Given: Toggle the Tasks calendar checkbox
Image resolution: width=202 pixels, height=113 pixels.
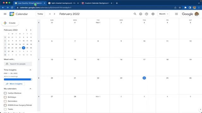Looking at the screenshot, I should coord(5,109).
